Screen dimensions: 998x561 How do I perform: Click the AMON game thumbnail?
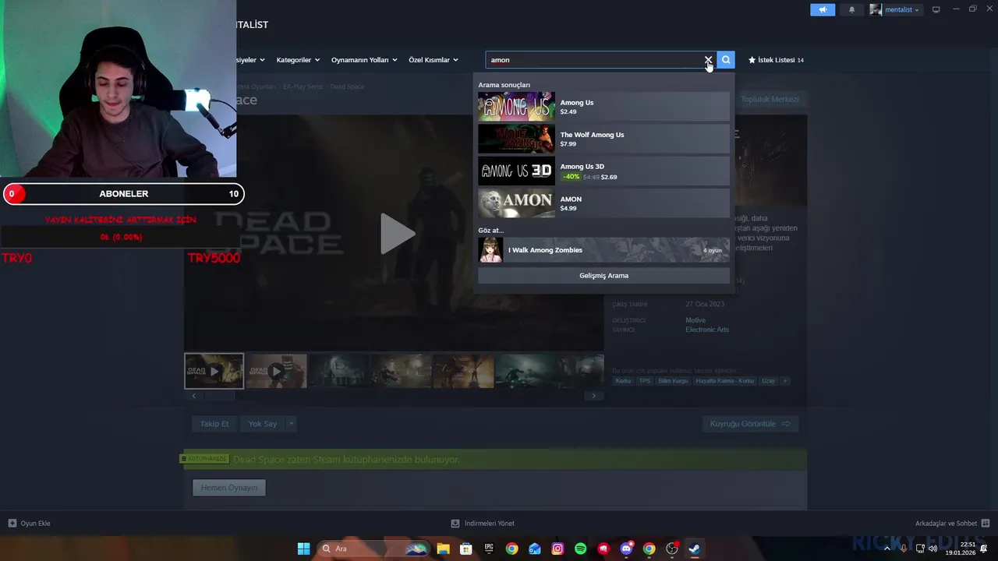click(516, 203)
